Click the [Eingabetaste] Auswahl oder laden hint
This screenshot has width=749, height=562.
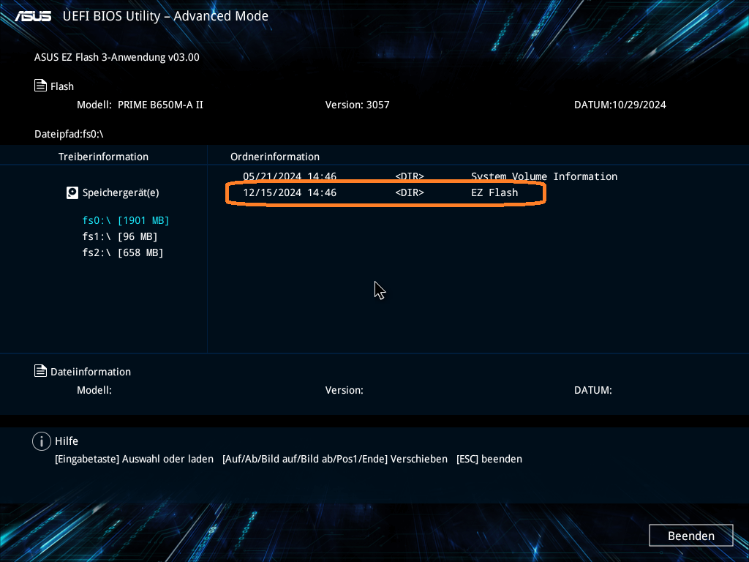point(135,459)
